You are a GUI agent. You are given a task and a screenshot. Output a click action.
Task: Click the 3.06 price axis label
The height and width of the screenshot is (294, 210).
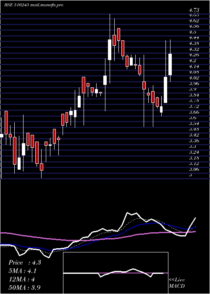click(194, 169)
